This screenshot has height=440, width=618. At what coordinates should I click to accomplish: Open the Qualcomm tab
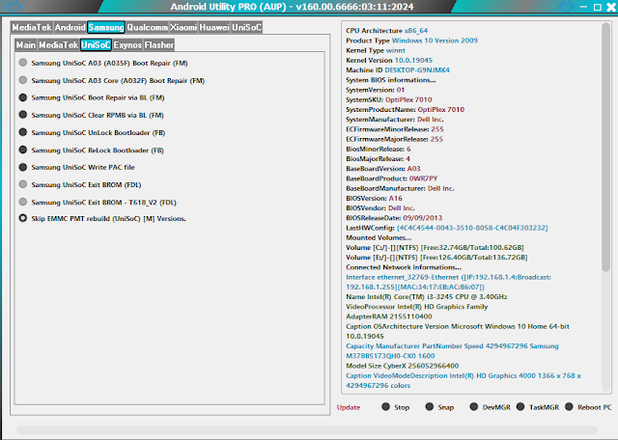[148, 27]
